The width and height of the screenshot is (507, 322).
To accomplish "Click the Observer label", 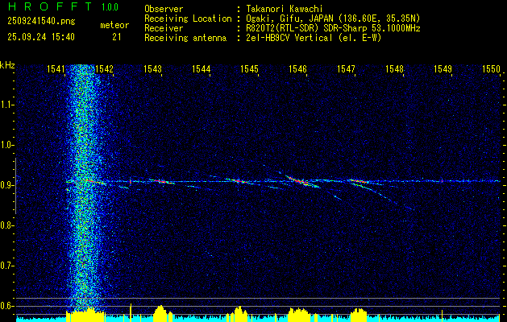I will click(164, 9).
